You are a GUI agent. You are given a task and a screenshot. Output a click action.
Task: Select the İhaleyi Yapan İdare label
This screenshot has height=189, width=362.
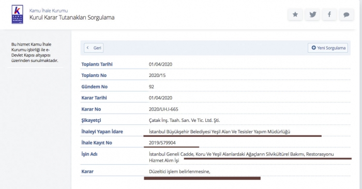(102, 132)
